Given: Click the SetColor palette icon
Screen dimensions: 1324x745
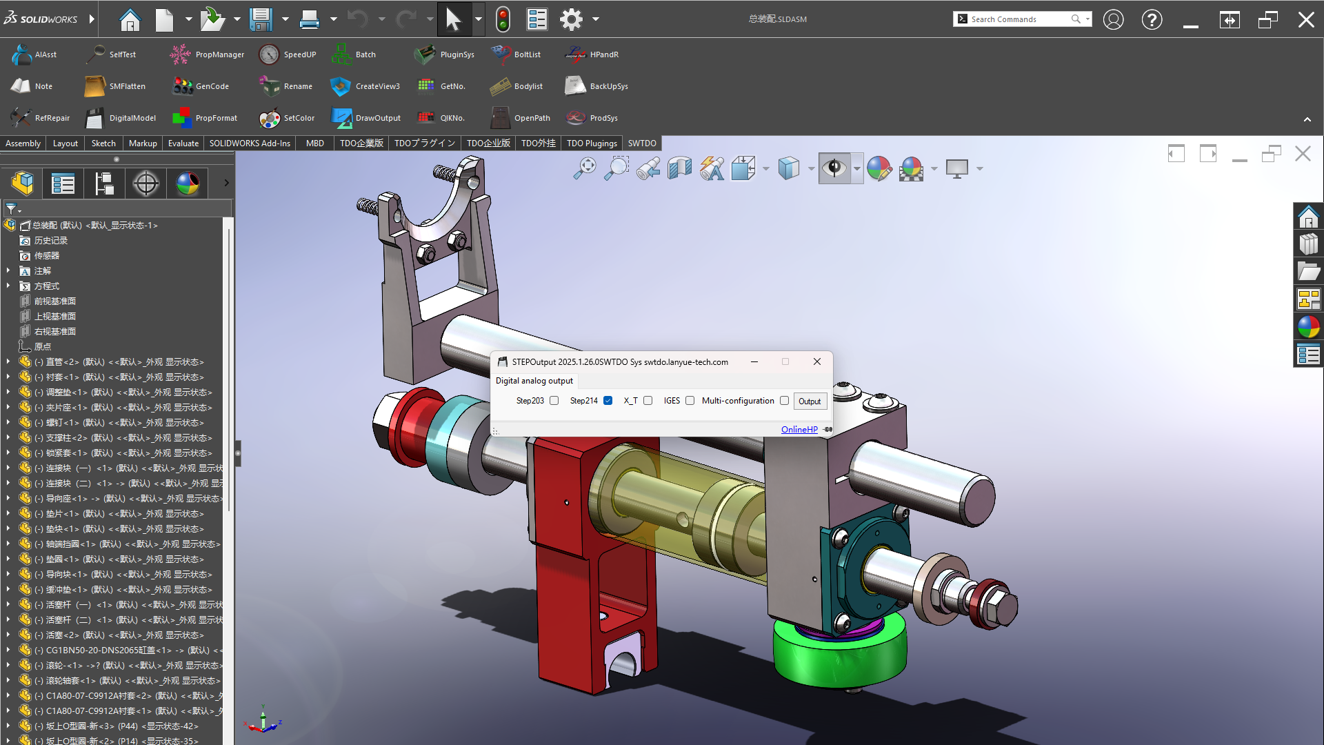Looking at the screenshot, I should click(x=269, y=118).
